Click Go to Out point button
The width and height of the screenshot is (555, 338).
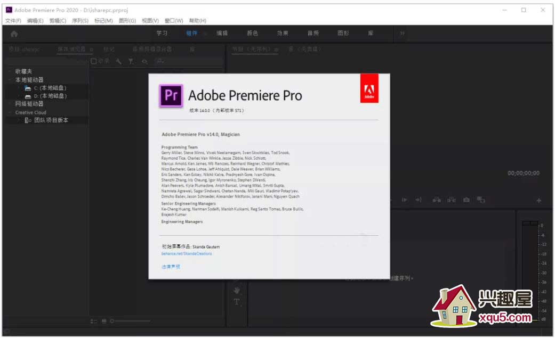tap(419, 200)
